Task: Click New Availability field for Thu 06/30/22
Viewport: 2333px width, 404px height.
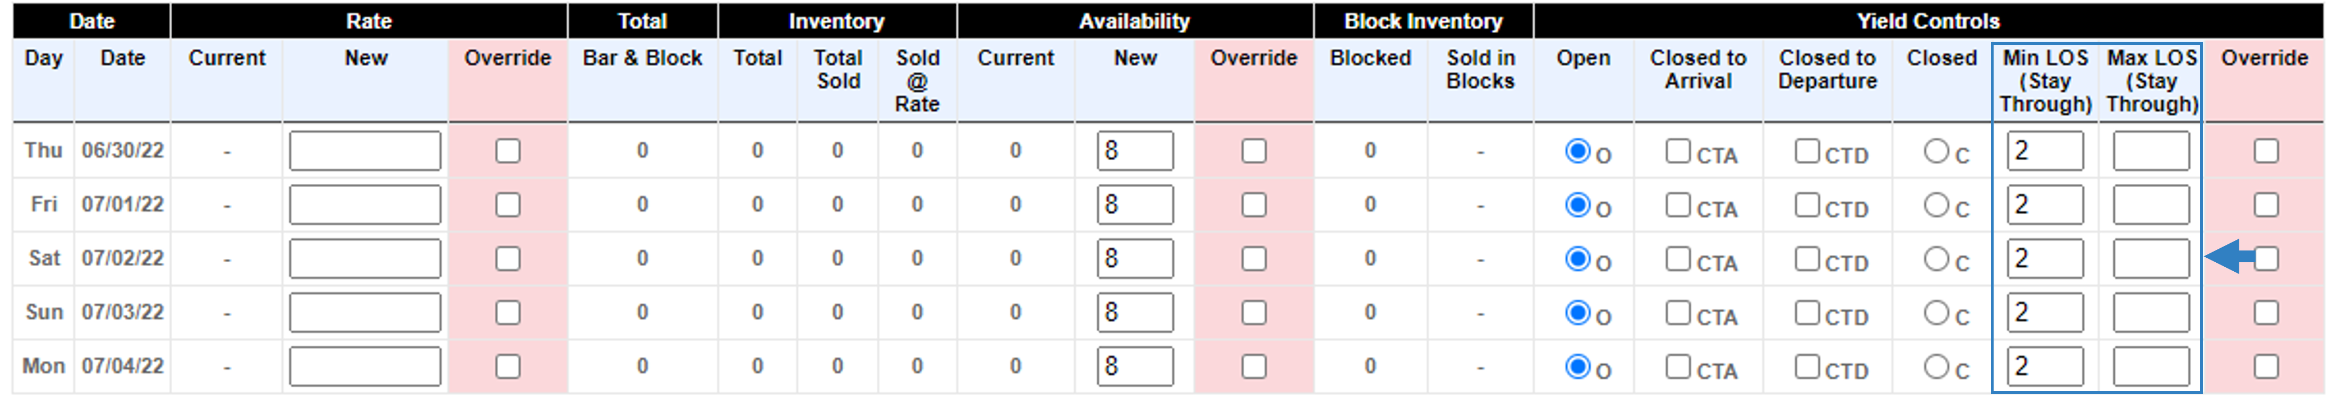Action: pos(1135,151)
